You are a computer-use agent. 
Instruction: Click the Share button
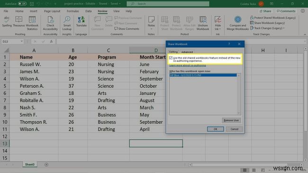click(x=265, y=11)
